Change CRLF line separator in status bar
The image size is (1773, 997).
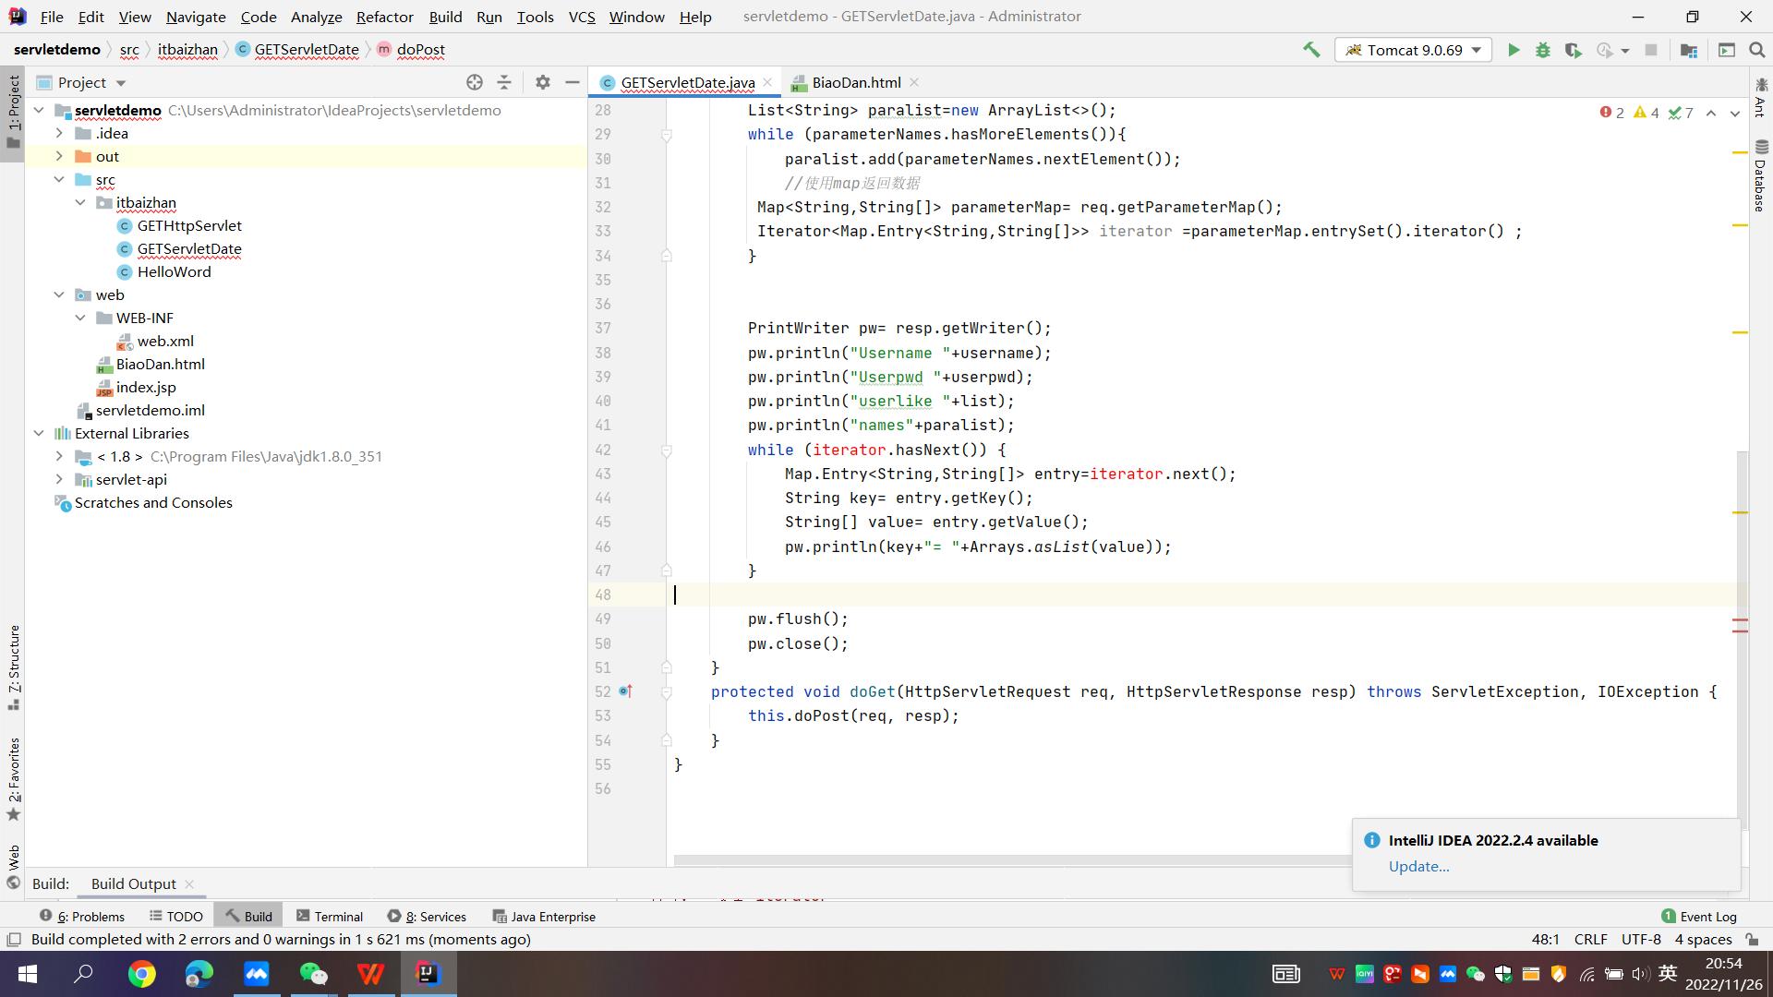[x=1591, y=939]
